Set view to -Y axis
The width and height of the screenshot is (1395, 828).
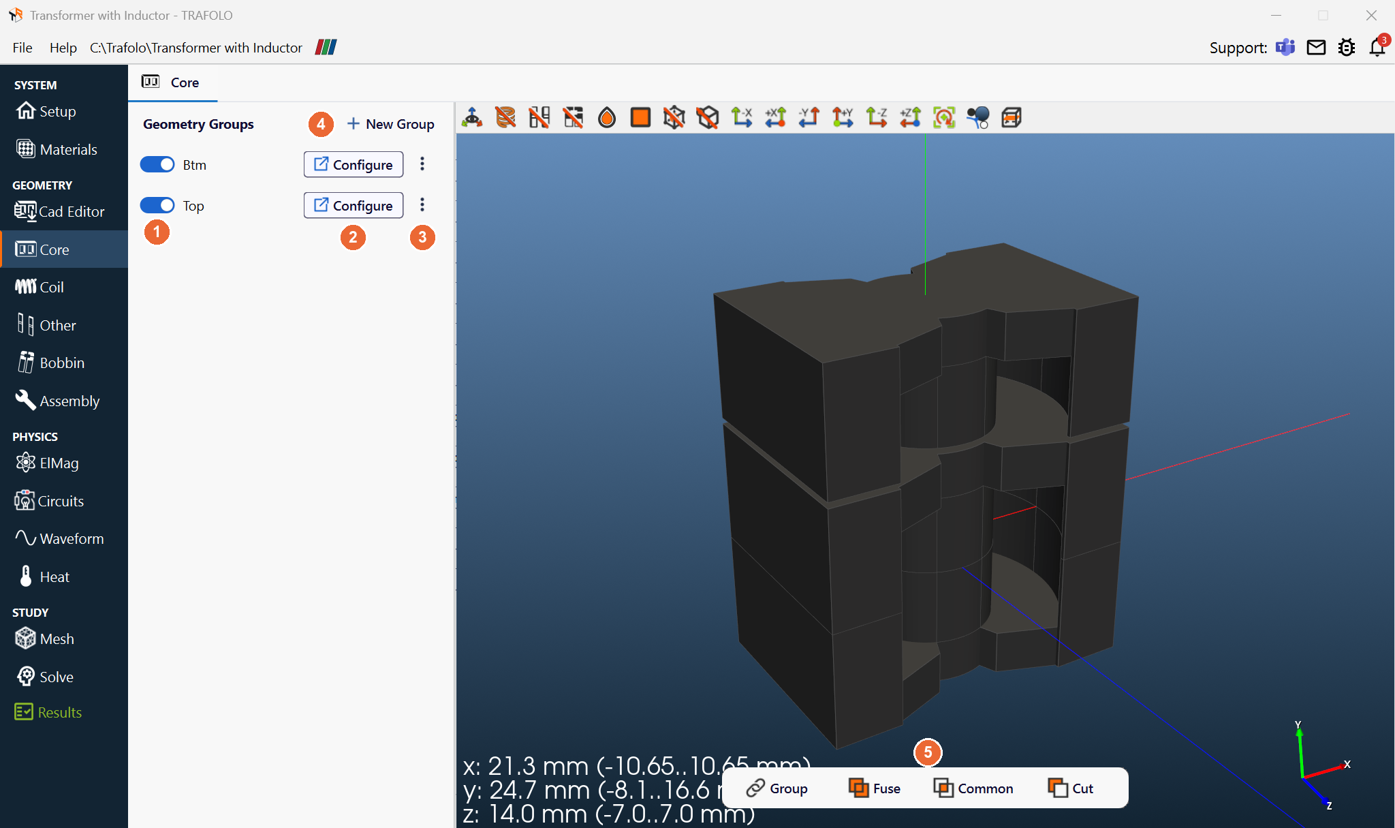pos(809,117)
